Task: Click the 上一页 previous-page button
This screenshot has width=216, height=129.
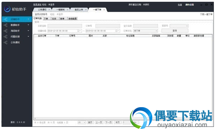Action: [x=99, y=122]
